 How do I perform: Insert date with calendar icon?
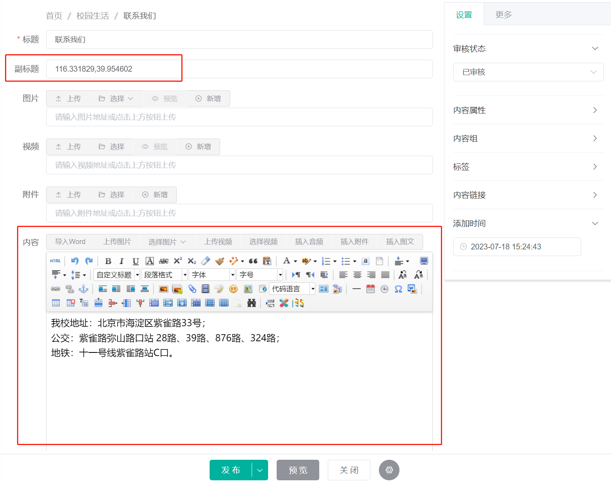coord(370,289)
